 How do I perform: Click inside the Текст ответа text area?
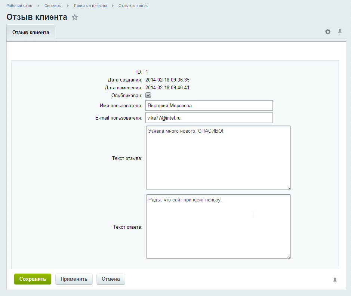point(218,226)
